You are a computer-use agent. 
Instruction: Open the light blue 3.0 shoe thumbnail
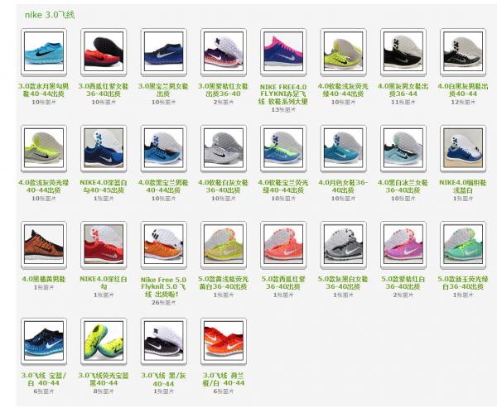(44, 51)
